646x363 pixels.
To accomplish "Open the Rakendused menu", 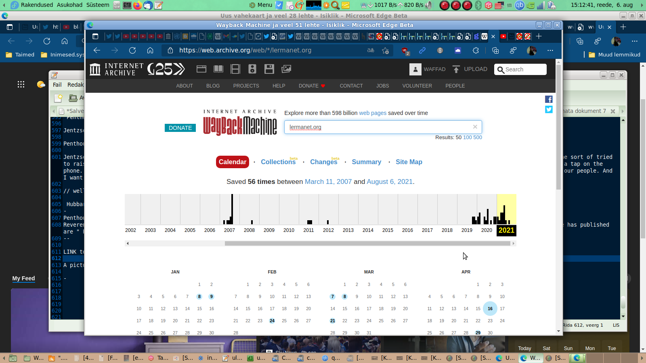I will [x=37, y=5].
